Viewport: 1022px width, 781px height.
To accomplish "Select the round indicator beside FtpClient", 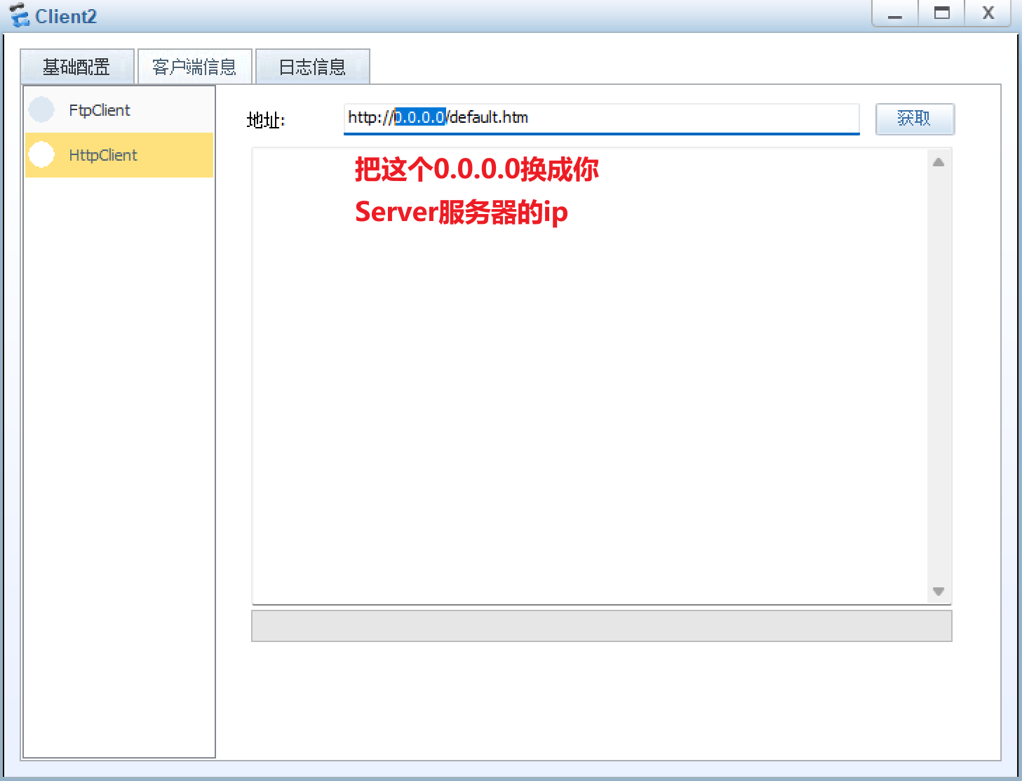I will [41, 110].
